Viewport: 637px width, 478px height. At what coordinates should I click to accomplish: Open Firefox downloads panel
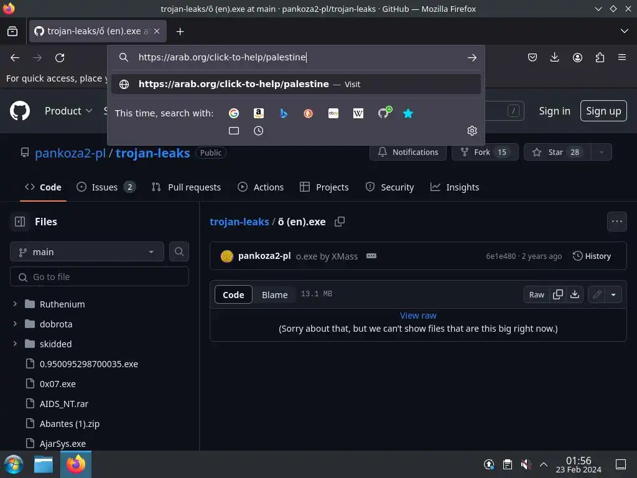[554, 58]
